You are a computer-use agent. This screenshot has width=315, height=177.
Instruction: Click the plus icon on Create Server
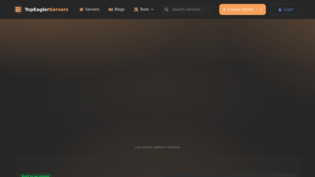225,9
